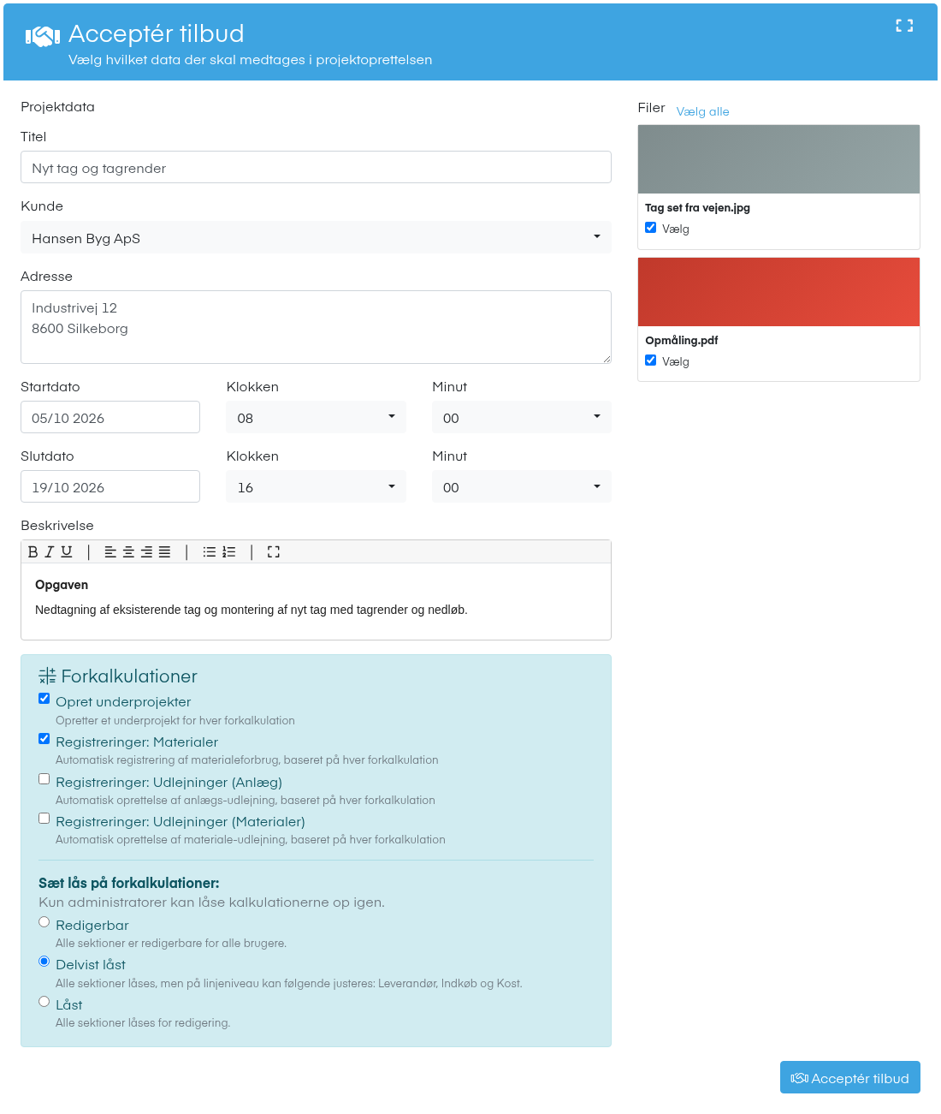The width and height of the screenshot is (941, 1114).
Task: Select the Delvist låst radio option
Action: tap(44, 962)
